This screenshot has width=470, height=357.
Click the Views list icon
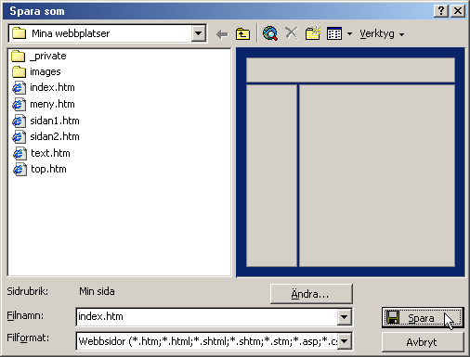[334, 33]
